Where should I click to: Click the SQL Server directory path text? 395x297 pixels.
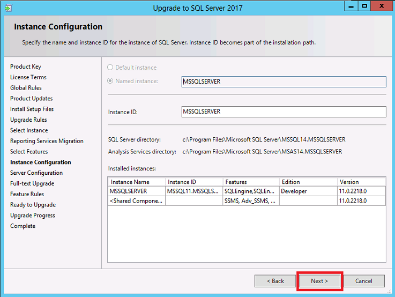264,139
